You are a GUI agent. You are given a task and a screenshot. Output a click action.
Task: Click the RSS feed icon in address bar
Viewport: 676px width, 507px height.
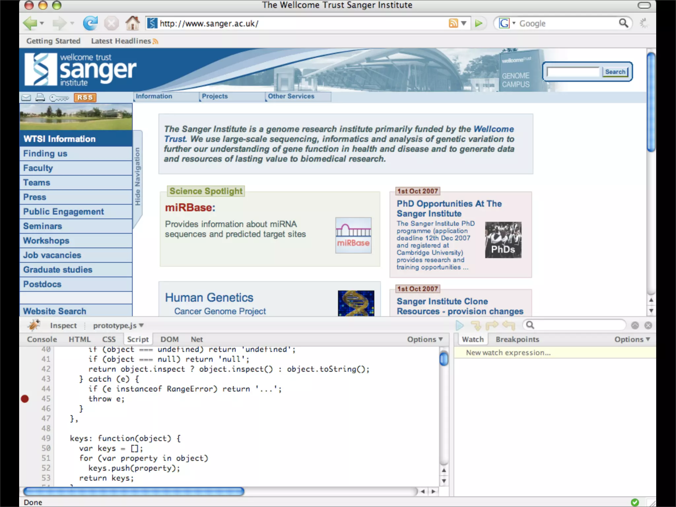453,23
